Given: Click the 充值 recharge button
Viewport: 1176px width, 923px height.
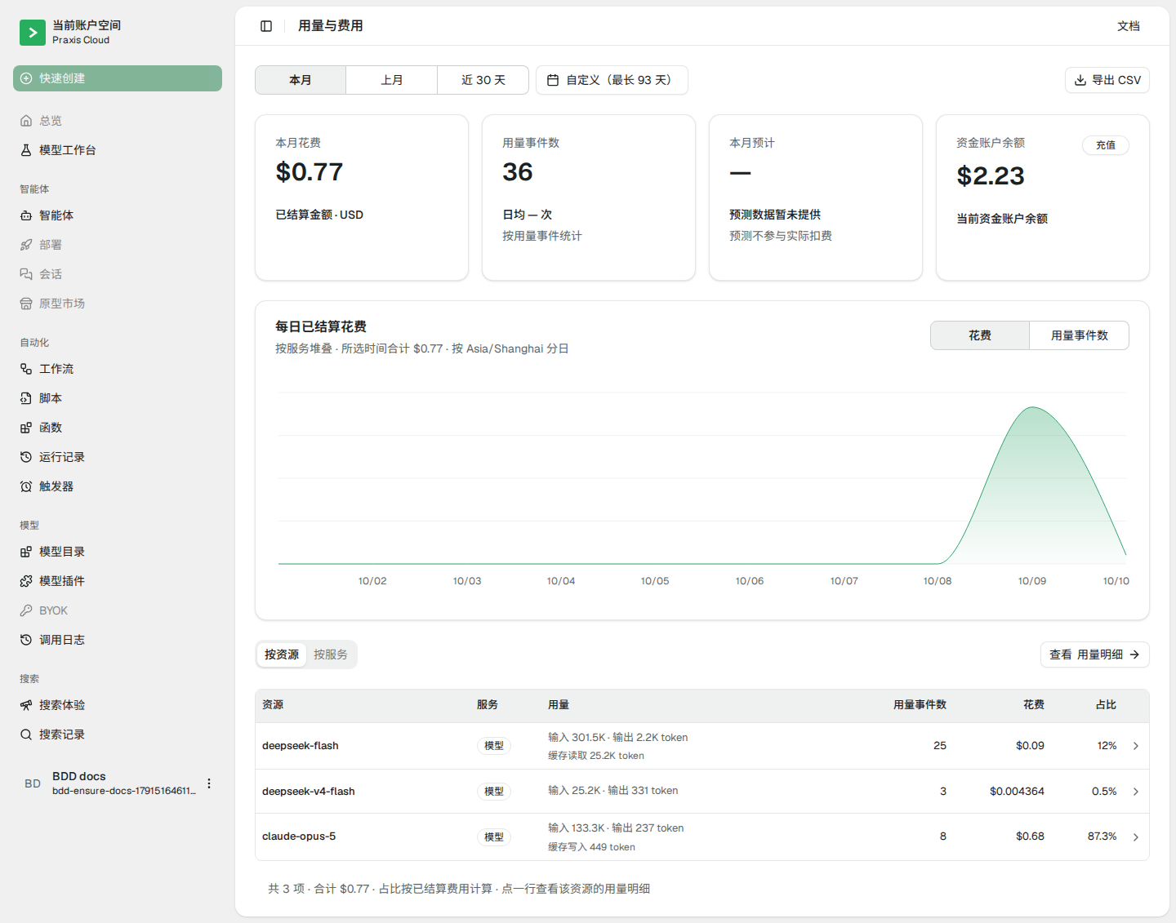Looking at the screenshot, I should tap(1106, 145).
